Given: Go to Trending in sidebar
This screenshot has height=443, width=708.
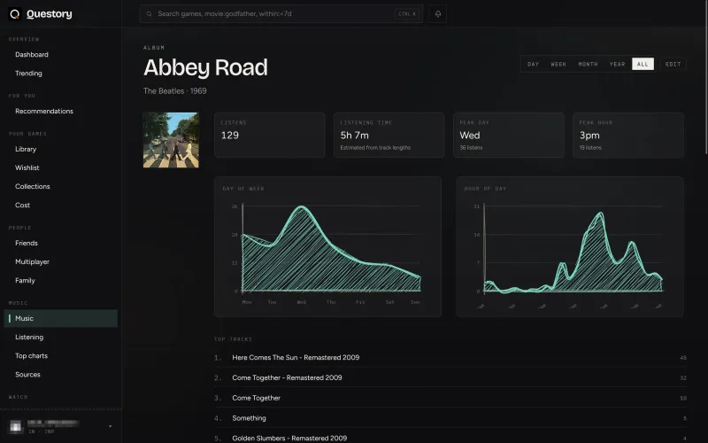Looking at the screenshot, I should coord(28,74).
